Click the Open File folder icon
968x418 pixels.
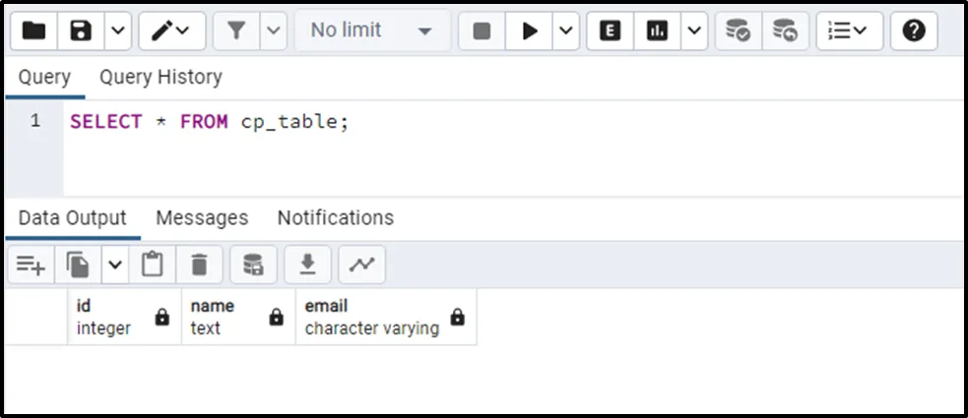[34, 30]
